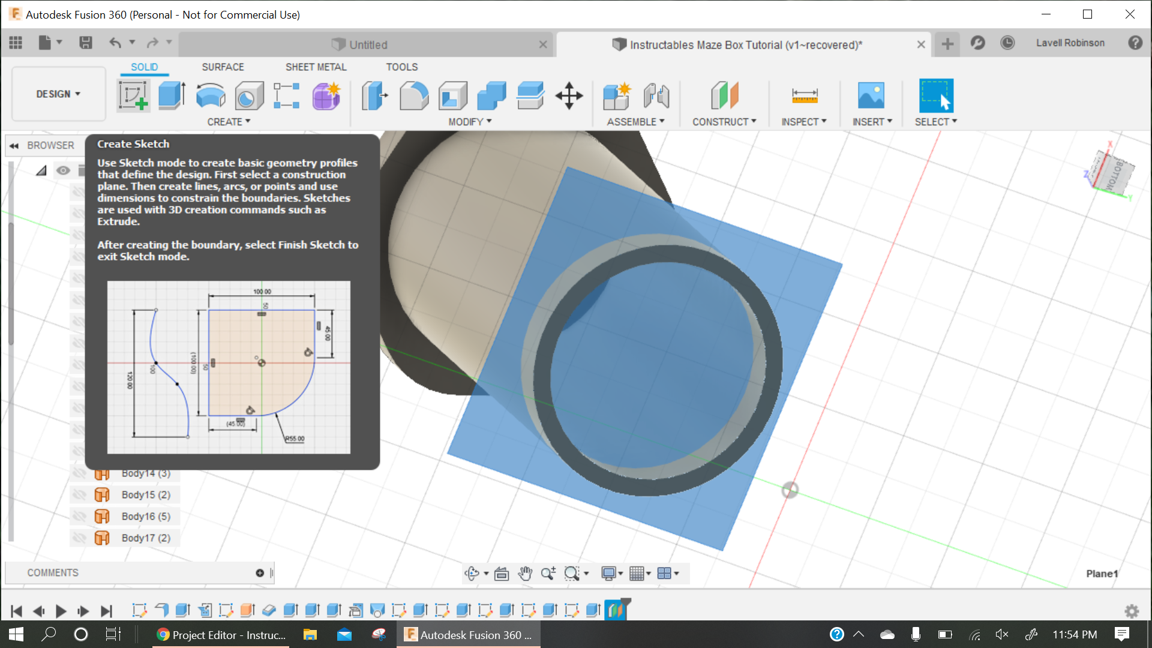Expand the INSPECT menu
This screenshot has height=648, width=1152.
tap(804, 122)
